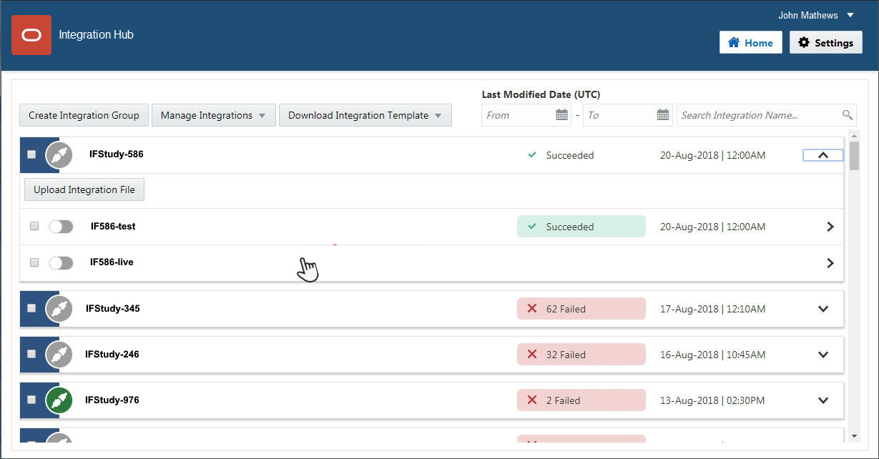
Task: Enable the IF586-test toggle switch
Action: 61,227
